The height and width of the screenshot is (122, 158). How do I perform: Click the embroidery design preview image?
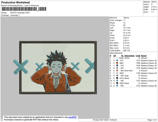55,68
